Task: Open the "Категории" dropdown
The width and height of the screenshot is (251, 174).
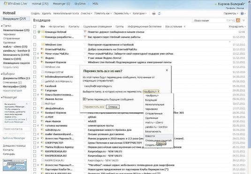Action: point(139,14)
